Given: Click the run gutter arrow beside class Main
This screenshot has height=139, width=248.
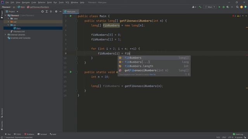Looking at the screenshot, I should (x=71, y=16).
